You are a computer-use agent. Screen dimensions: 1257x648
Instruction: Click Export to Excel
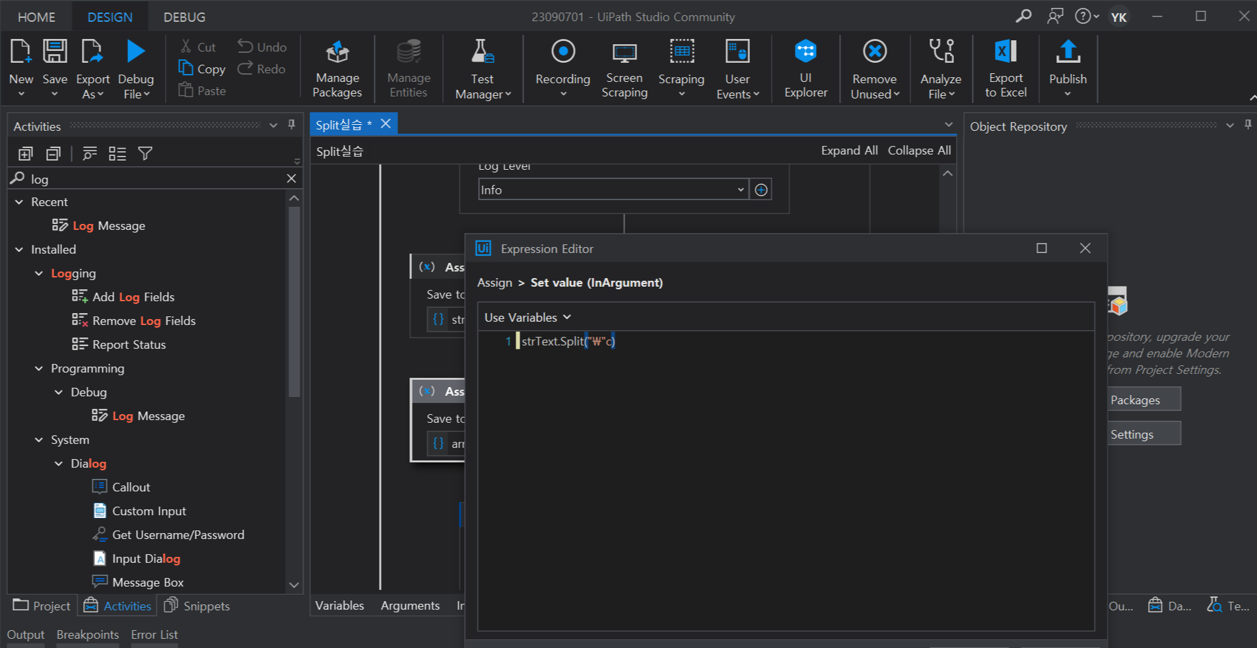1005,69
